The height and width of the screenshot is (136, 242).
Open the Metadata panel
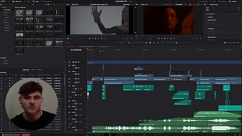coord(222,2)
